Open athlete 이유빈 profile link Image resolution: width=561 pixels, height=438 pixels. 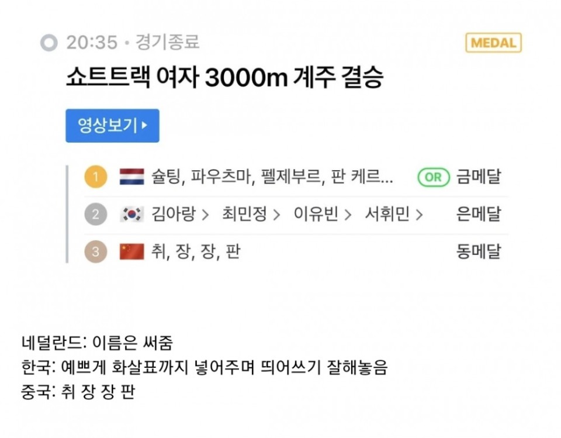click(316, 214)
